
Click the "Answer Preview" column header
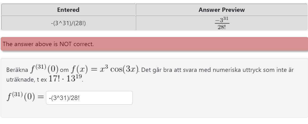click(x=222, y=10)
